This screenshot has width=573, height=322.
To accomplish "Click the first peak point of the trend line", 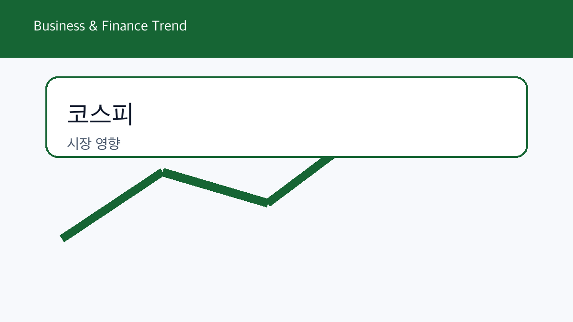I will [163, 172].
